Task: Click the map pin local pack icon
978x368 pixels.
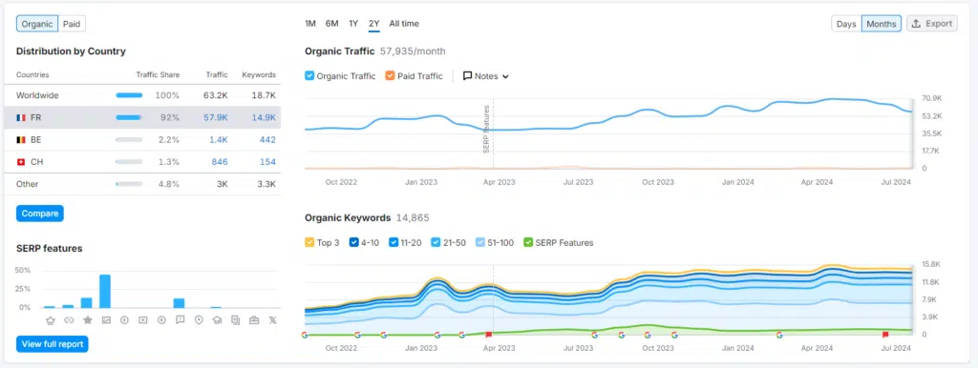Action: [x=199, y=320]
